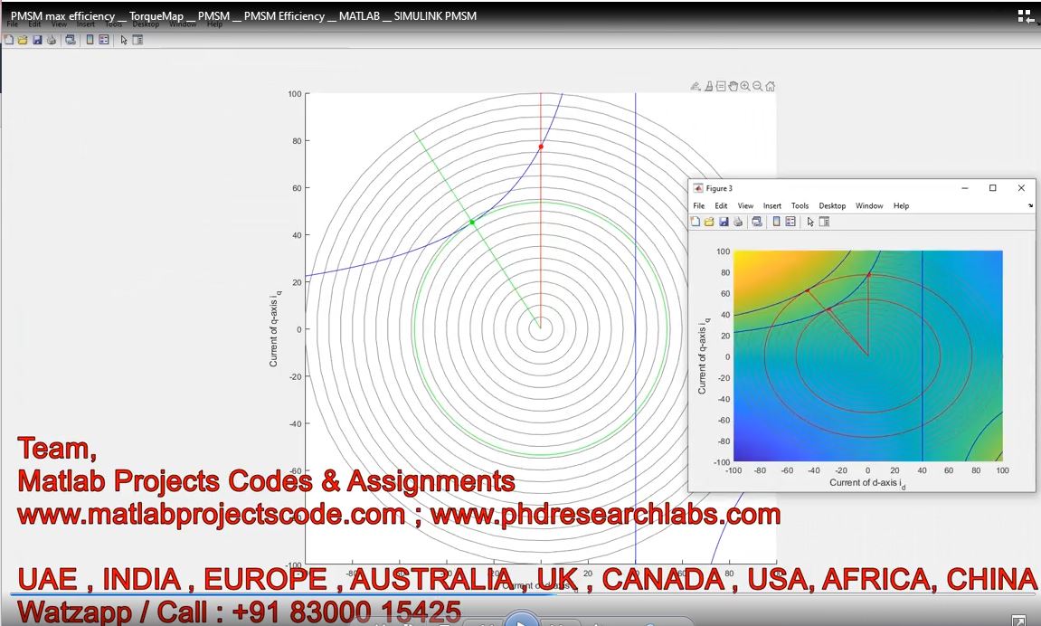Select the Pan hand tool above plot

coord(733,87)
